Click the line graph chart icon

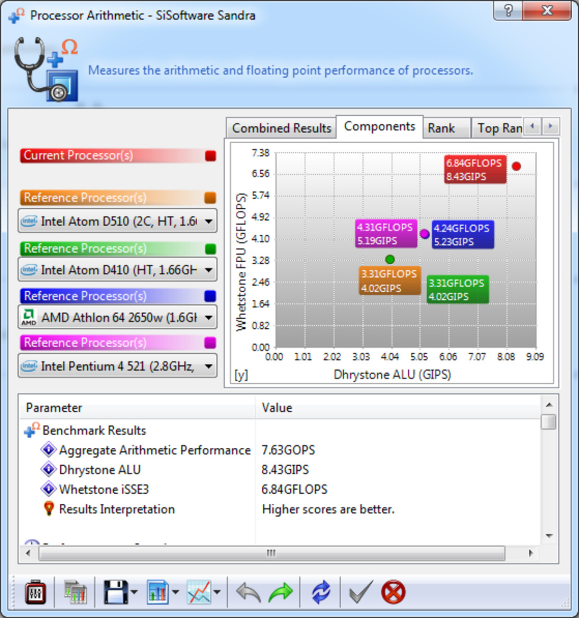199,592
